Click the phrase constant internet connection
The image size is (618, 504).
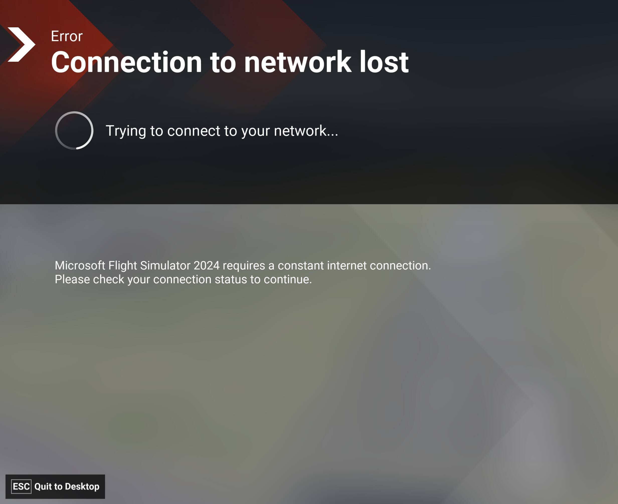[x=354, y=265]
